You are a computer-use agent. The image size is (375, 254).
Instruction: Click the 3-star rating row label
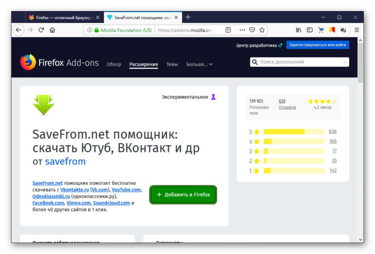tap(254, 151)
